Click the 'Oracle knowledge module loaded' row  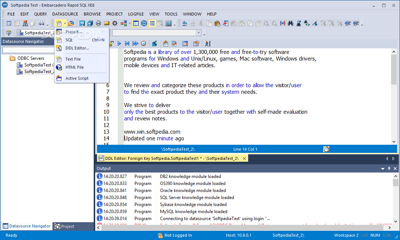tap(244, 191)
